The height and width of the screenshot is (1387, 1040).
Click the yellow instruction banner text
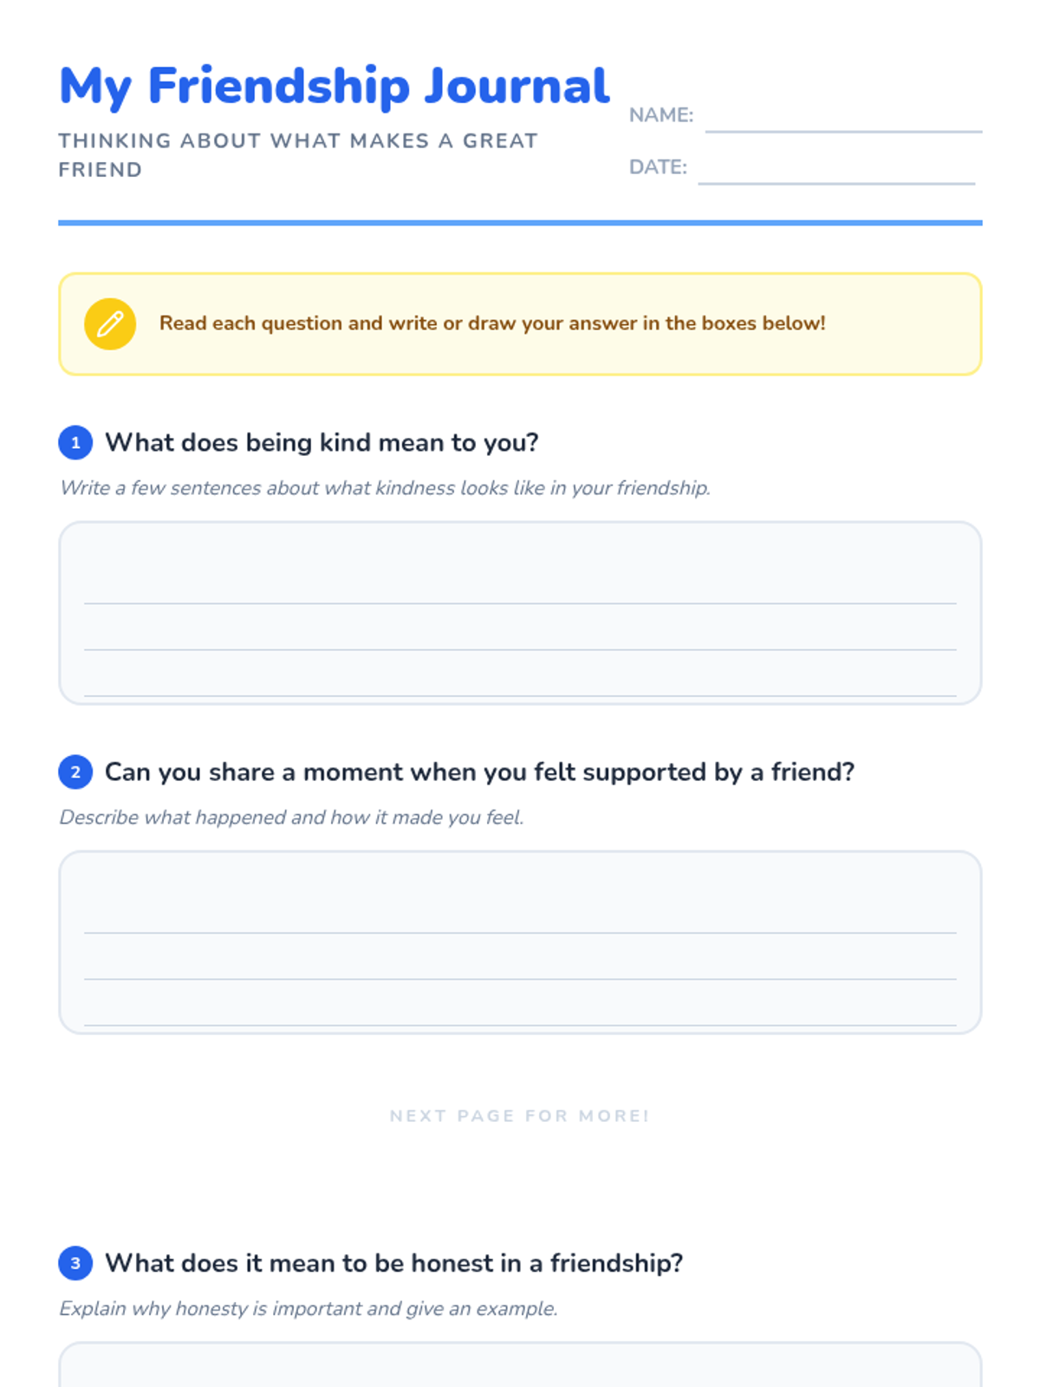pyautogui.click(x=492, y=323)
